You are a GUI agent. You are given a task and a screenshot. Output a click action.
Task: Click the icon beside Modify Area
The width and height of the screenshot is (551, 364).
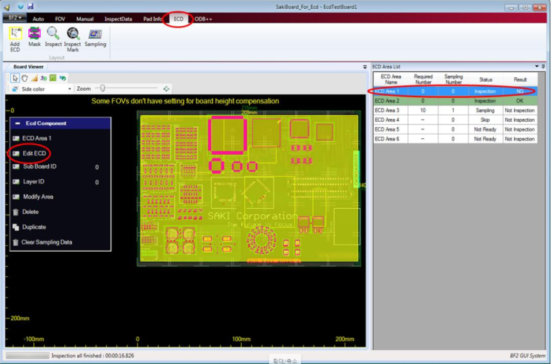tap(16, 197)
